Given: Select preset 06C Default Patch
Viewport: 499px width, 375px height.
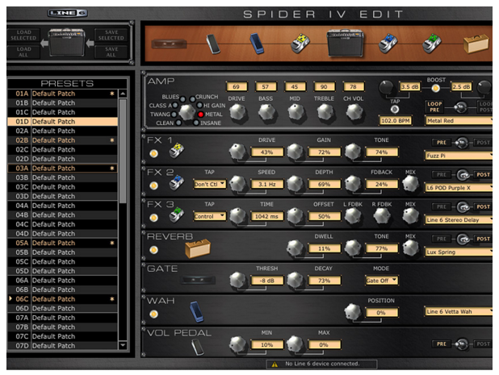Looking at the screenshot, I should click(x=63, y=299).
